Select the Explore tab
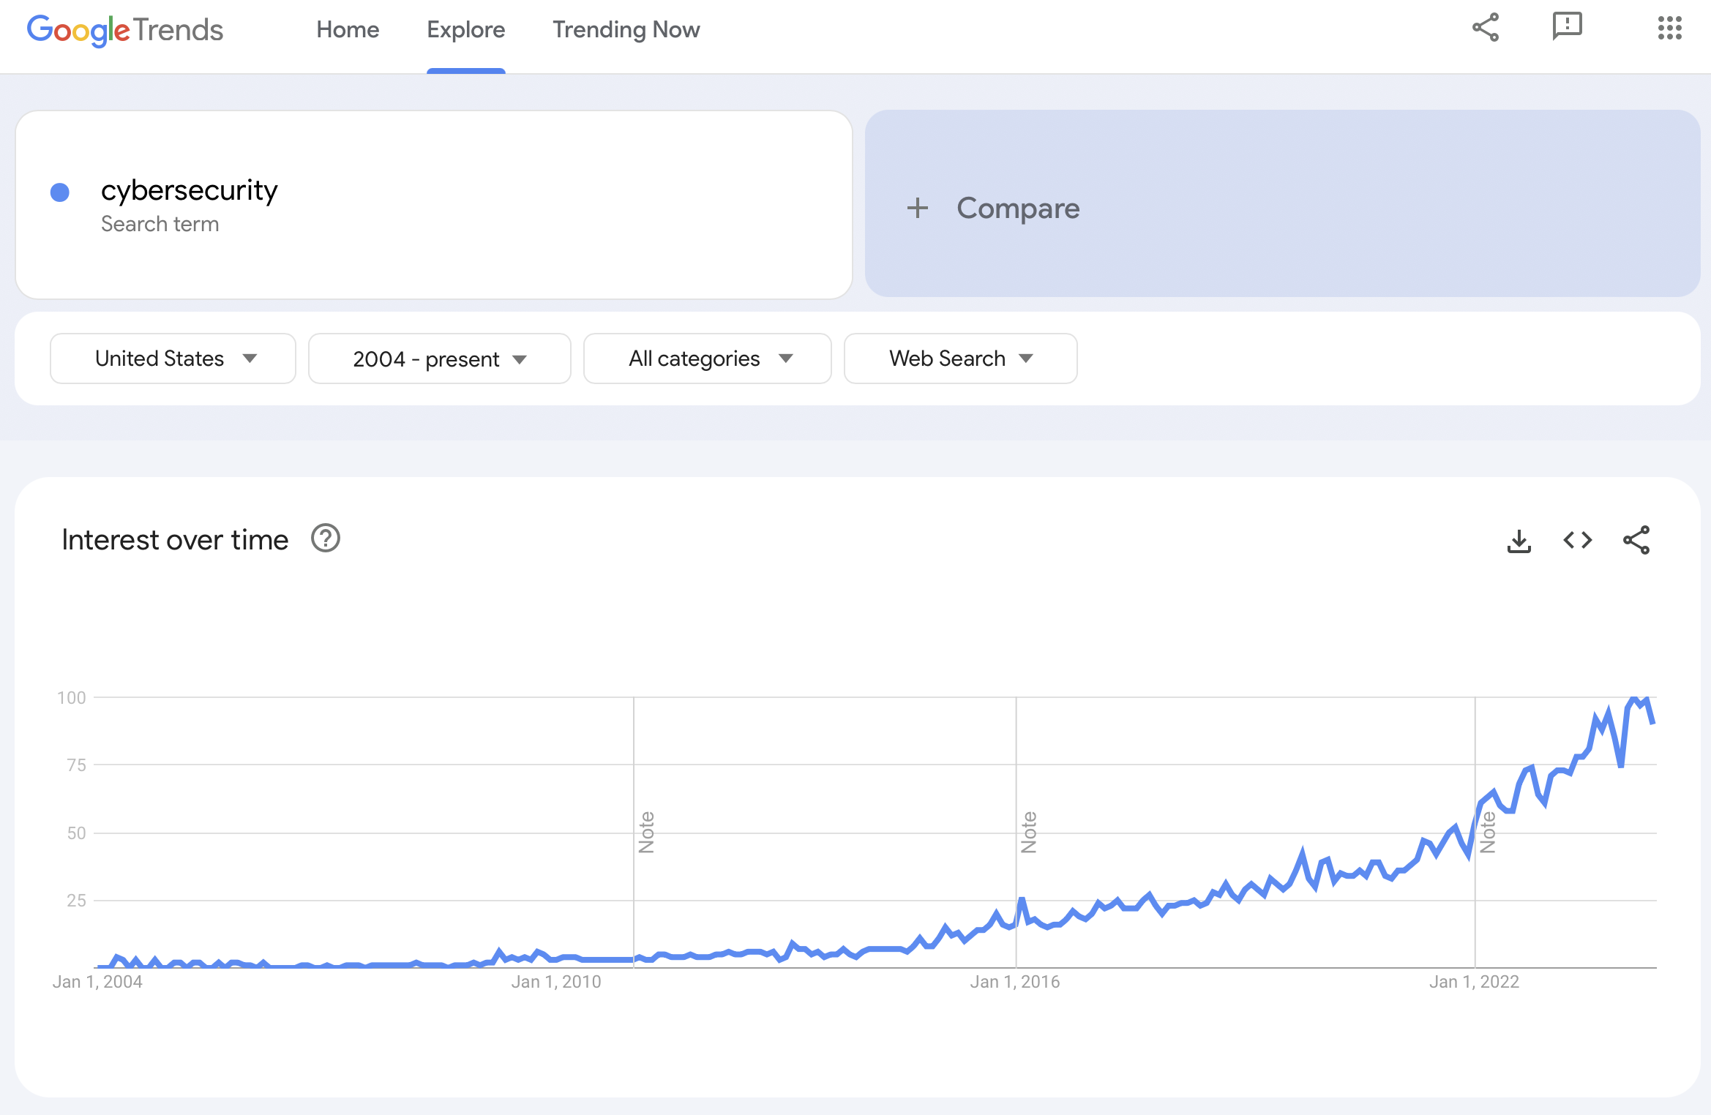 (465, 30)
